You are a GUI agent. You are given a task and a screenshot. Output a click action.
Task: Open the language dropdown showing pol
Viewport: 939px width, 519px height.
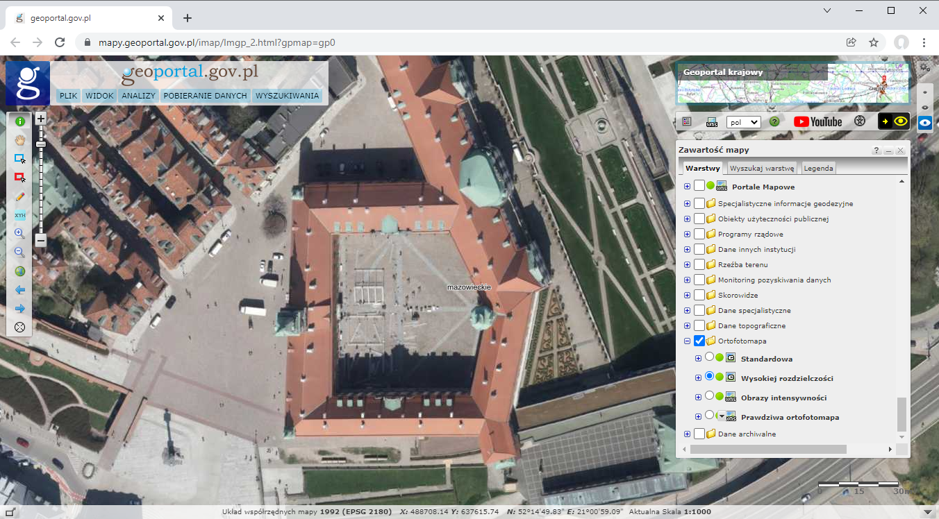[x=743, y=121]
